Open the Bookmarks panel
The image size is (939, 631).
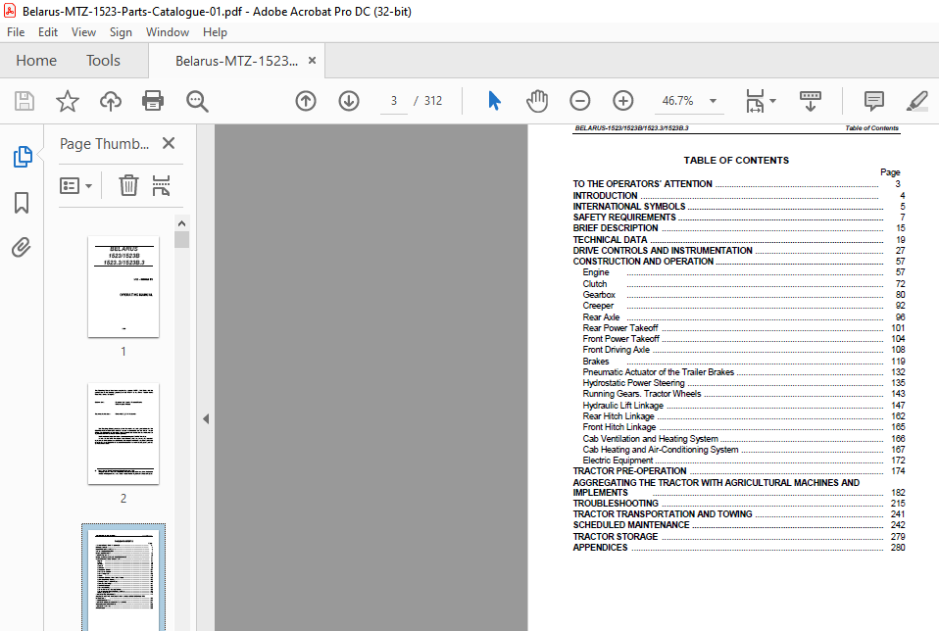[x=22, y=203]
